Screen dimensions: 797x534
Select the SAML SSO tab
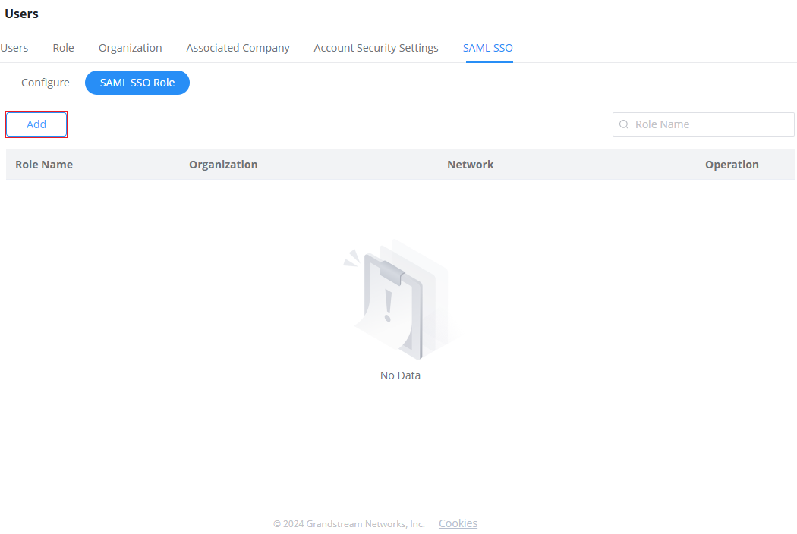point(488,48)
